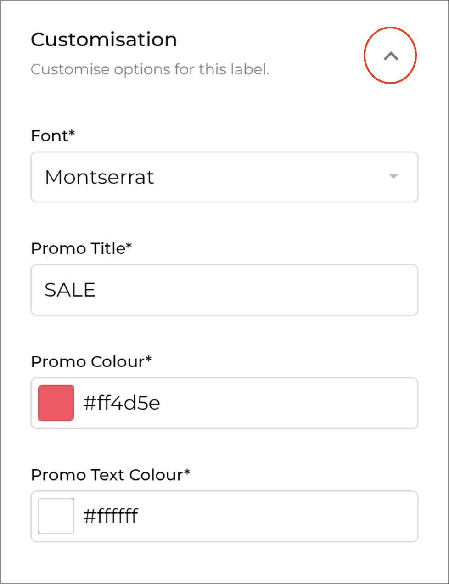Open the red Promo Colour swatch
This screenshot has height=585, width=449.
[56, 403]
